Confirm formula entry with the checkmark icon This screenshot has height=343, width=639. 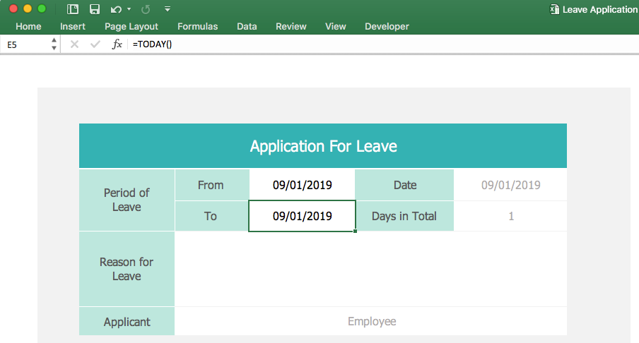click(95, 44)
